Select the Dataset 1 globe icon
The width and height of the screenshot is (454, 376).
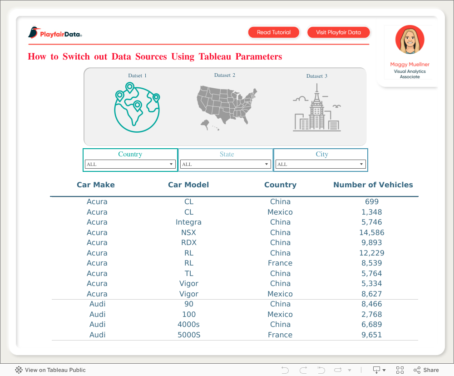pos(137,108)
